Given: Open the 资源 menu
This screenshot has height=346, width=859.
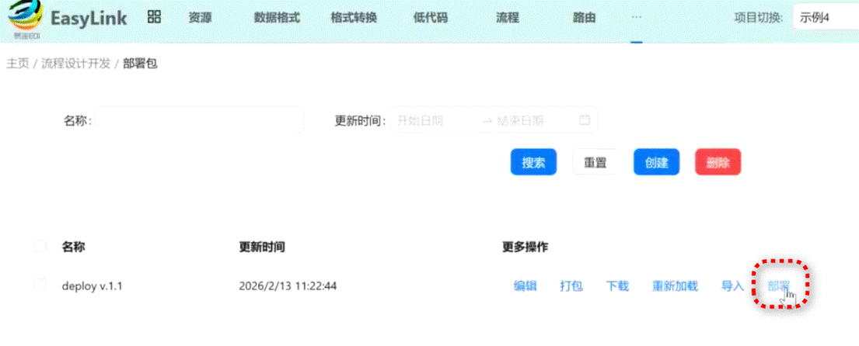Looking at the screenshot, I should (200, 18).
